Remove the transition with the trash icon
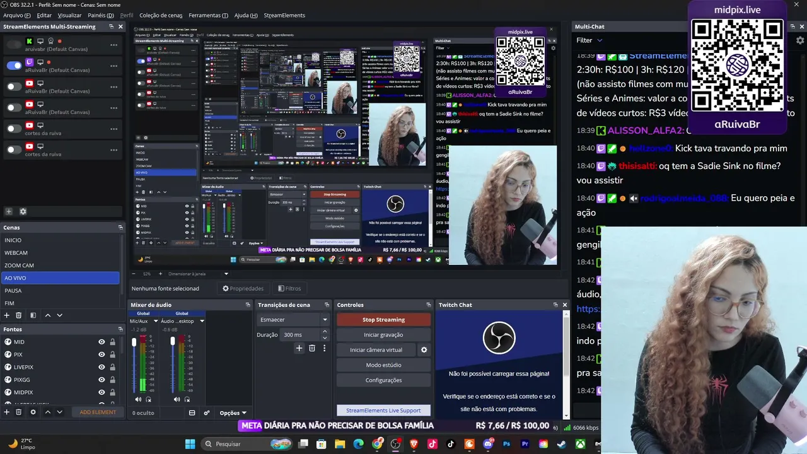Viewport: 807px width, 454px height. 312,348
